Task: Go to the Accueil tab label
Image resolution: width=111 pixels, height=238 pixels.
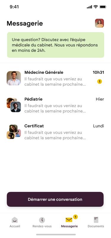Action: click(15, 226)
